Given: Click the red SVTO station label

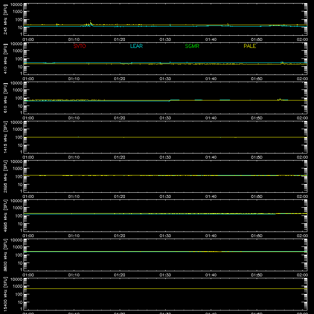Looking at the screenshot, I should point(80,46).
